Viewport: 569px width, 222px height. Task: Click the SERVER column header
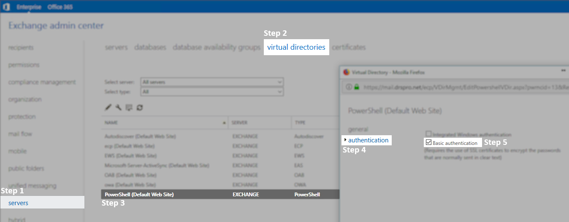(260, 123)
